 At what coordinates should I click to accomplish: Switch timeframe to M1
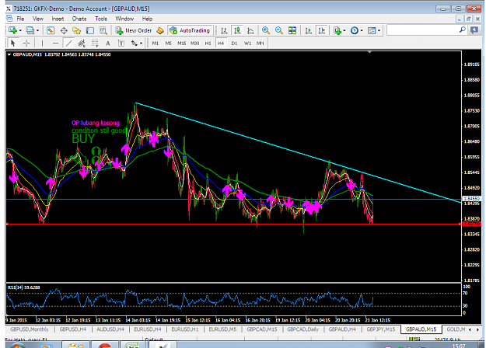tap(156, 43)
